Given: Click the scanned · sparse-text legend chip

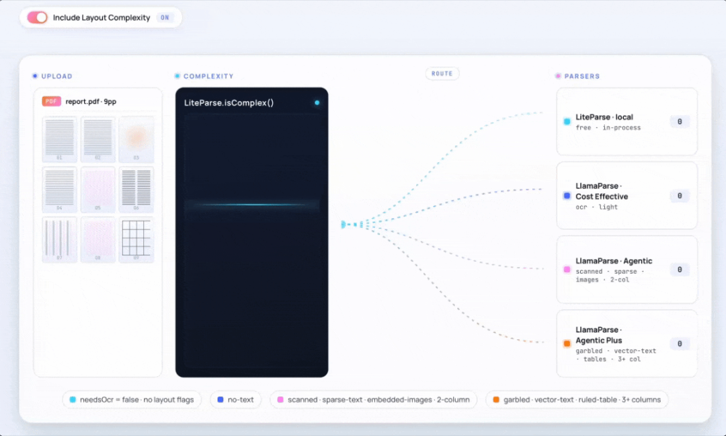Looking at the screenshot, I should (374, 400).
